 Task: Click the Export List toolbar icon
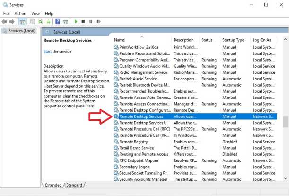pos(47,22)
